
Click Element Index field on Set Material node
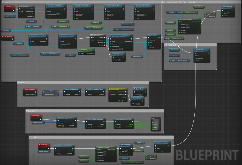(69, 44)
